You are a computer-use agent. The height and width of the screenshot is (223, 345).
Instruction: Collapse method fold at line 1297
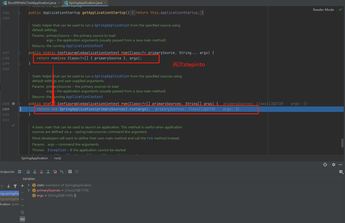tap(19, 53)
